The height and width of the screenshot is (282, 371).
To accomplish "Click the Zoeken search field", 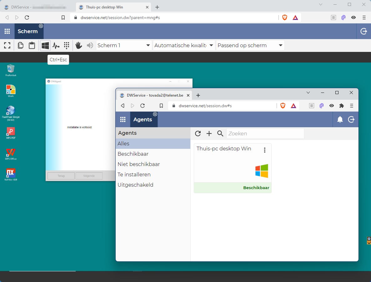I will pyautogui.click(x=265, y=134).
